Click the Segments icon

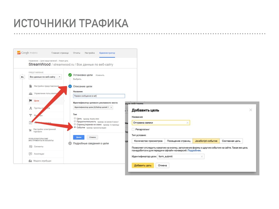click(x=31, y=146)
